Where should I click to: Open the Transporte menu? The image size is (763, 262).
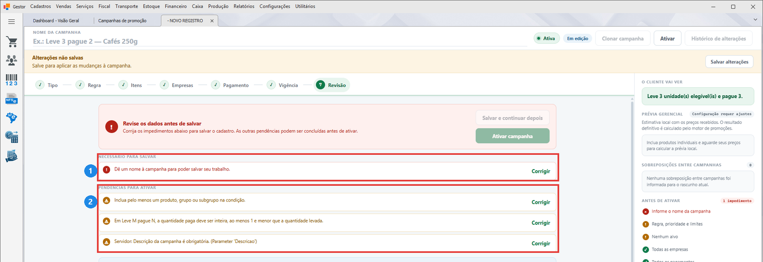point(126,7)
